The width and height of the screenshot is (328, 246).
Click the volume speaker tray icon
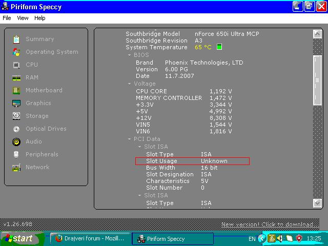[280, 238]
